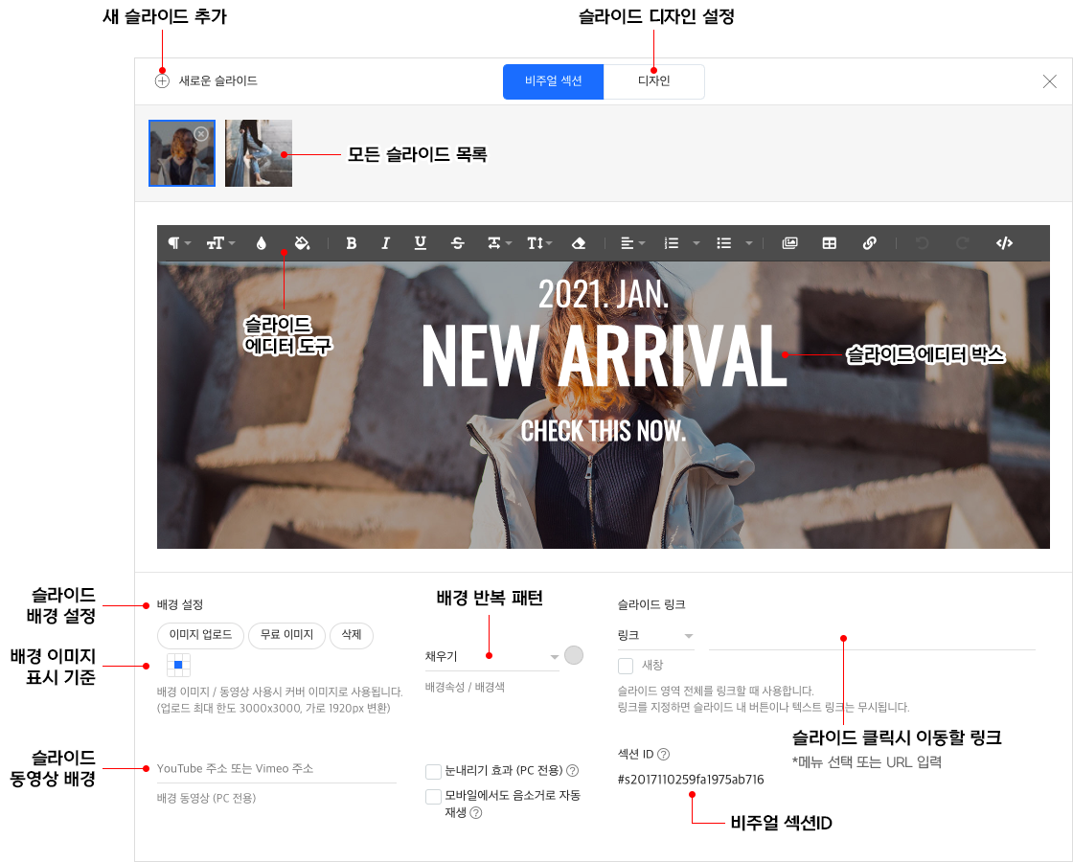Viewport: 1073px width, 862px height.
Task: Toggle italic formatting
Action: click(385, 243)
